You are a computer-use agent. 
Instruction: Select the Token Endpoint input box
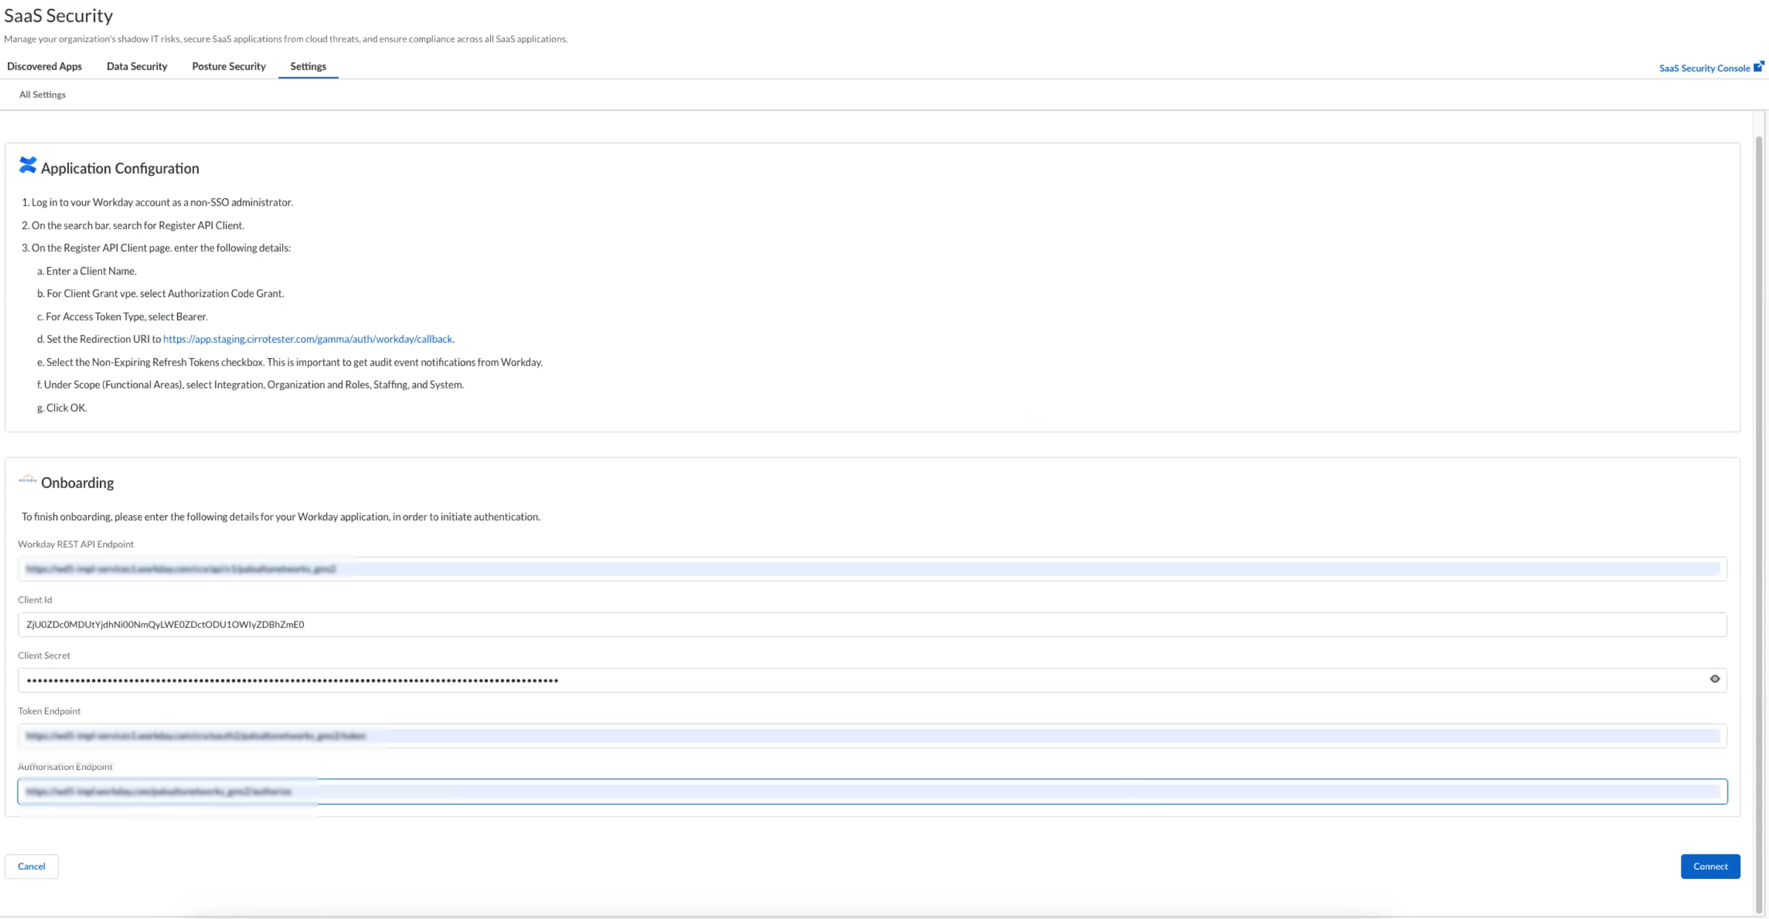pyautogui.click(x=872, y=736)
